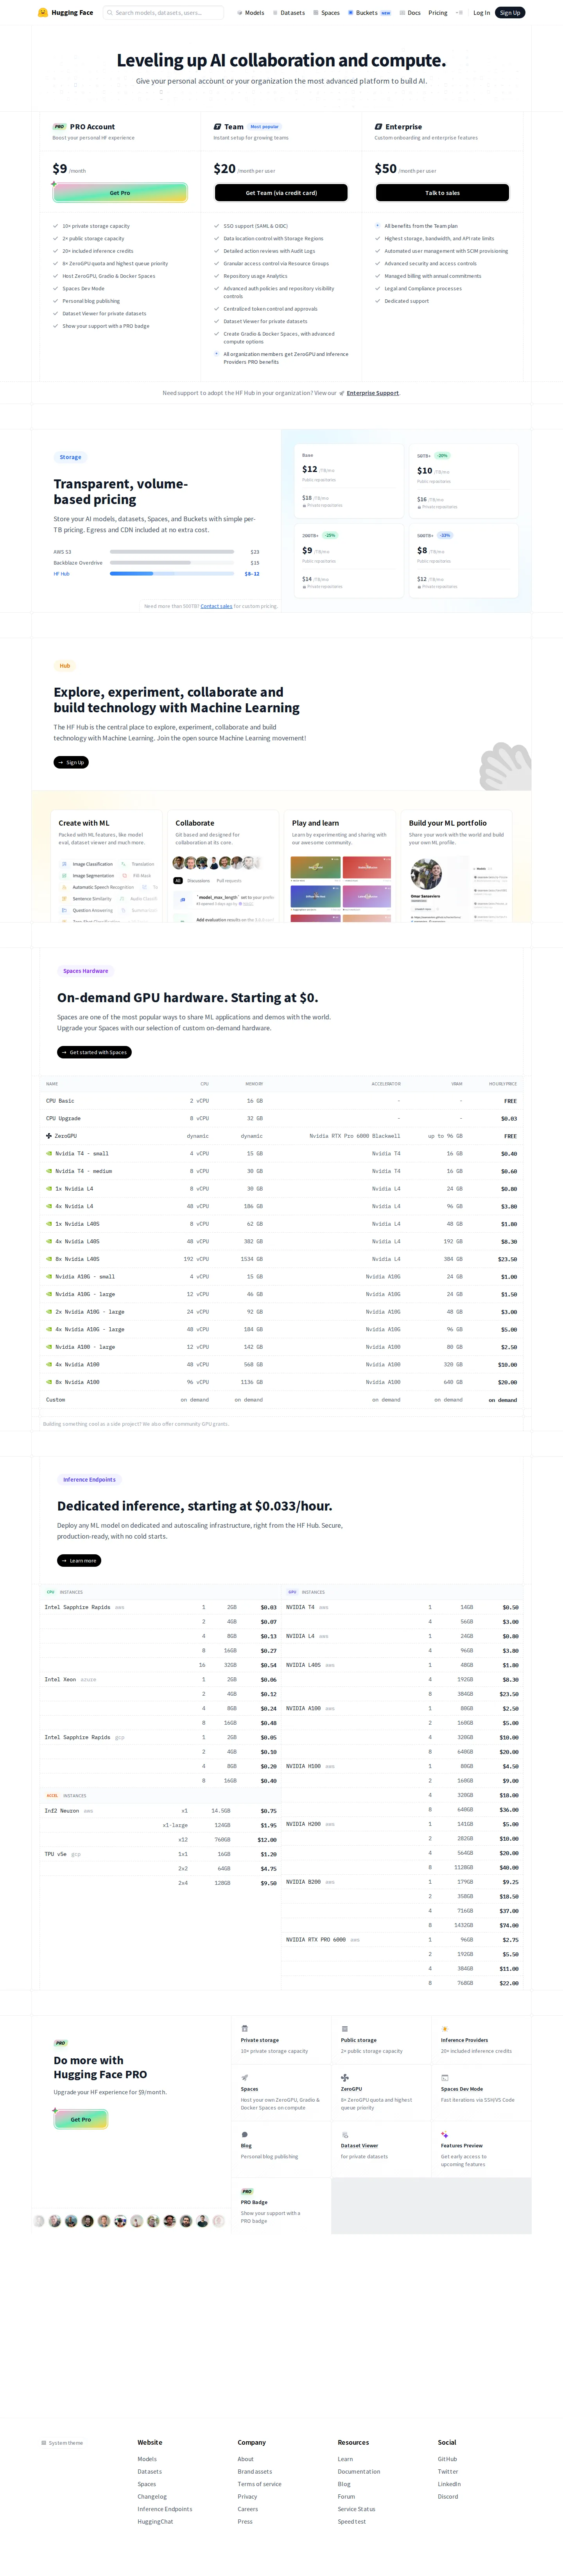Click the Datasets icon in navbar
This screenshot has height=2576, width=563.
pos(276,13)
